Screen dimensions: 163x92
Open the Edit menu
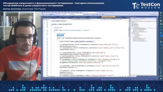click(x=46, y=13)
